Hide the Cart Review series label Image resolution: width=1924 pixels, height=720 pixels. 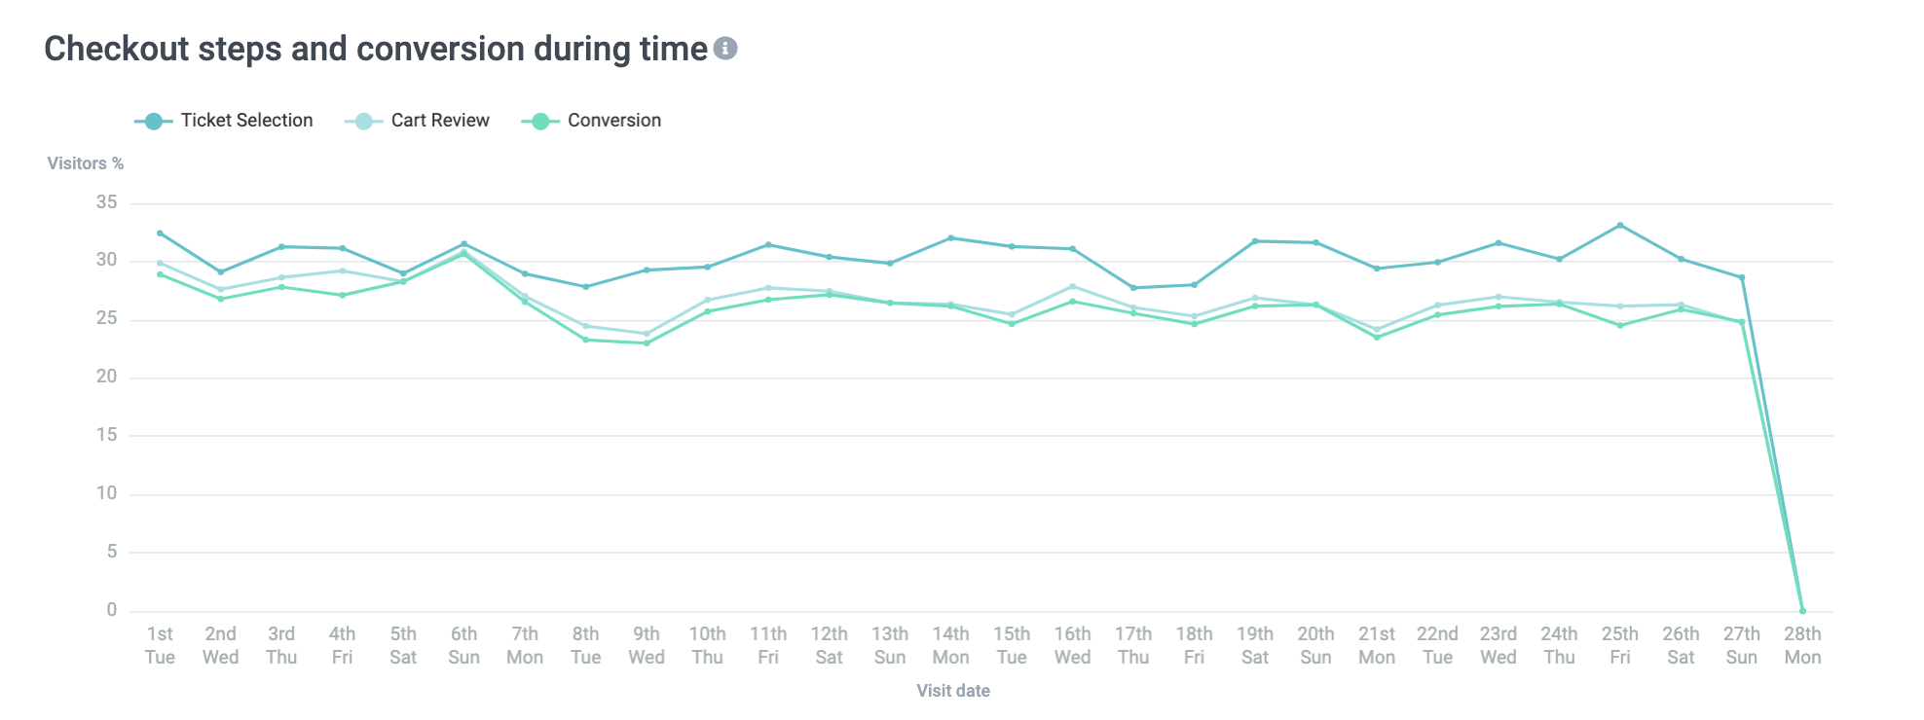click(440, 121)
